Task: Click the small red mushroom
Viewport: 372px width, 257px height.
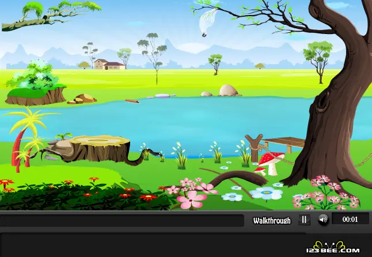Action: pos(260,171)
